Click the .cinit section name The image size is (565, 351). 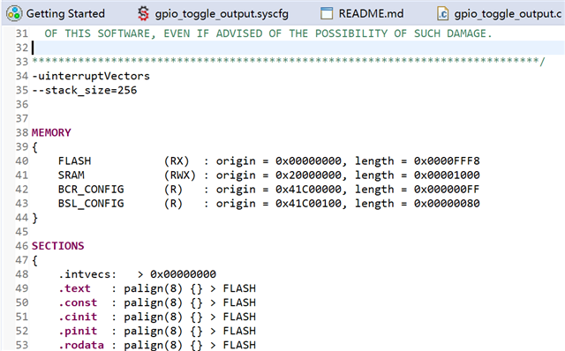pyautogui.click(x=78, y=317)
